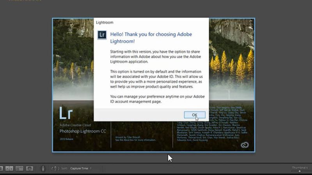The width and height of the screenshot is (312, 175).
Task: Click 'Starting with this version' paragraph
Action: 155,56
